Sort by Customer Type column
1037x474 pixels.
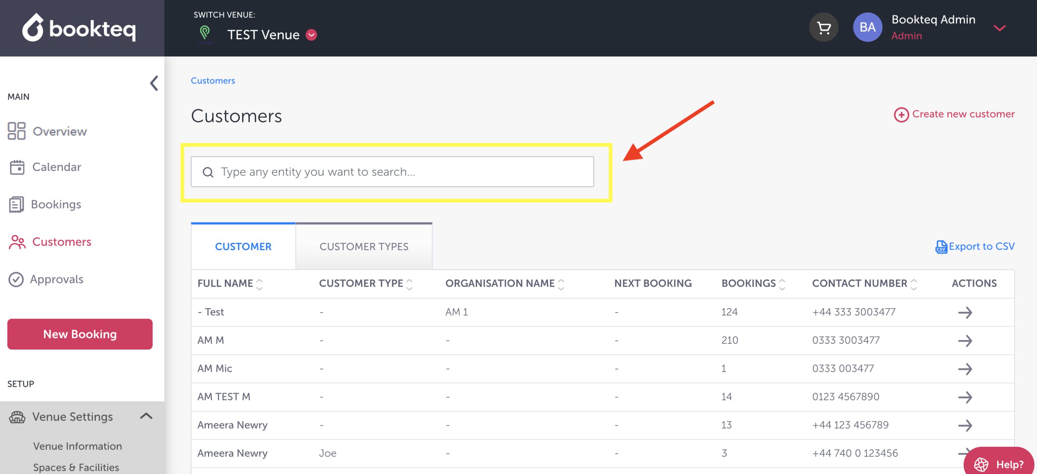point(410,284)
